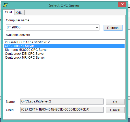
Task: Click empty area of the available servers list
Action: tap(64, 75)
